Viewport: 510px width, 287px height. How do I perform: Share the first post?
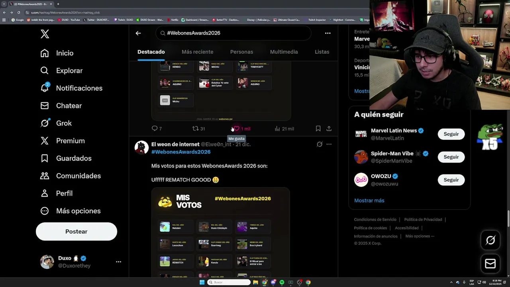tap(329, 128)
